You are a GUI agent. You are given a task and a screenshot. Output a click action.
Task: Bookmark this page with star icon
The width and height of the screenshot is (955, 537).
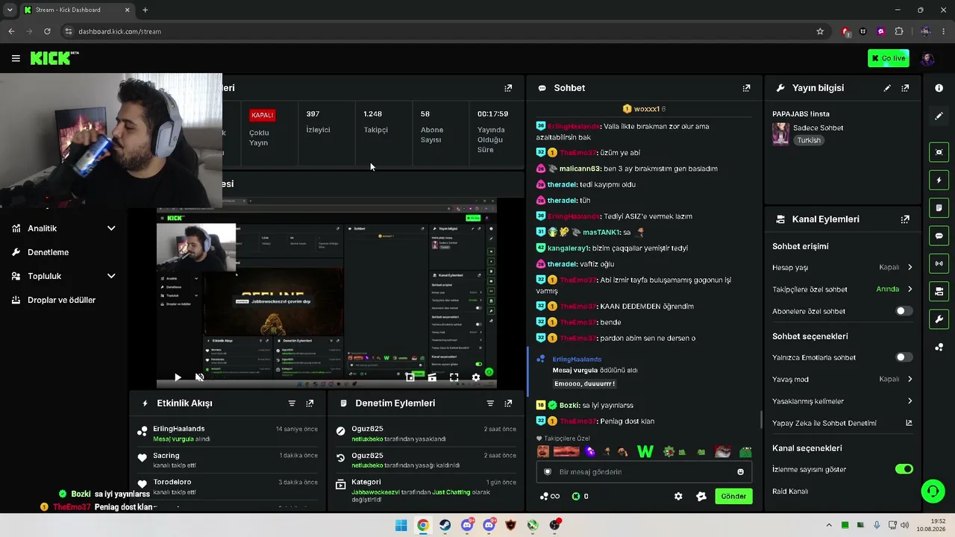point(820,31)
